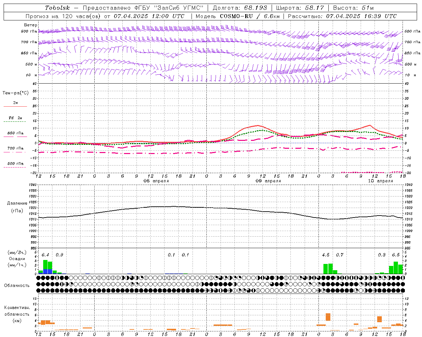Click the "10 апреля" date label
Screen dimensions: 422x337
380,181
